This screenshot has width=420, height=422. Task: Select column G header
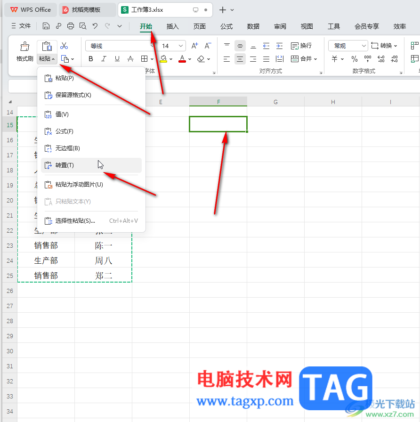pyautogui.click(x=275, y=102)
